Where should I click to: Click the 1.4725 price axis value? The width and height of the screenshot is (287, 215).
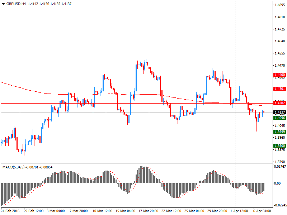[280, 29]
